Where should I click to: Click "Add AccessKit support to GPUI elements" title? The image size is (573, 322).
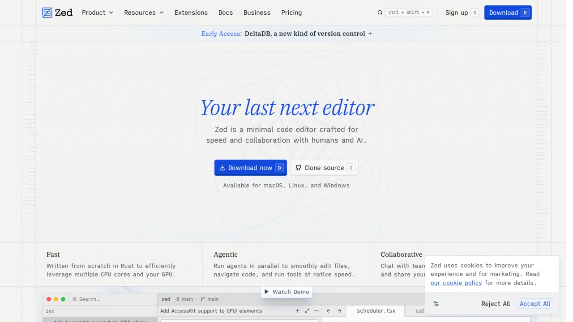point(211,311)
